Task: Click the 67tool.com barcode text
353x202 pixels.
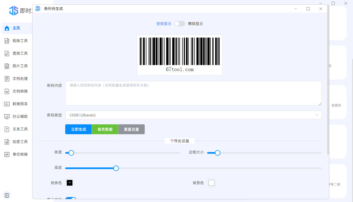Action: (x=179, y=70)
